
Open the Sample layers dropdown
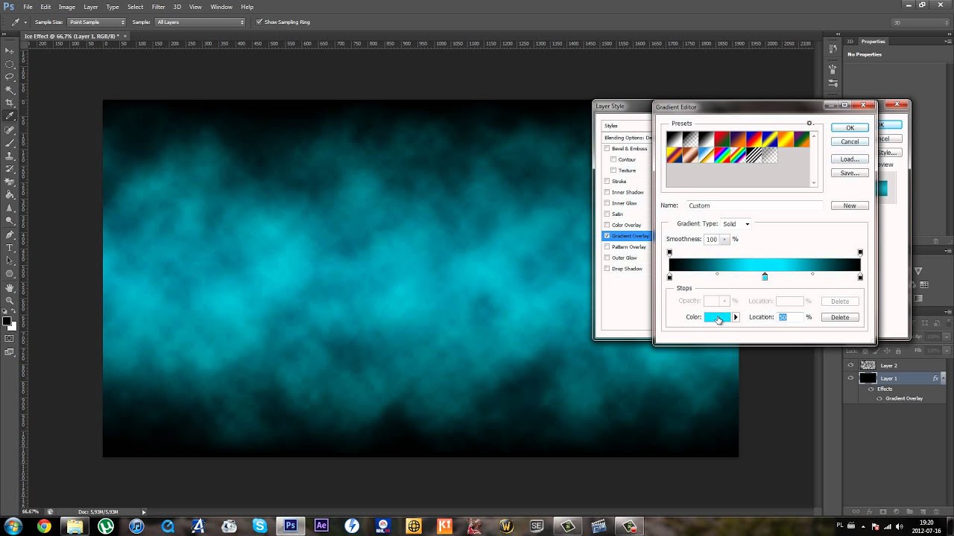click(x=200, y=22)
